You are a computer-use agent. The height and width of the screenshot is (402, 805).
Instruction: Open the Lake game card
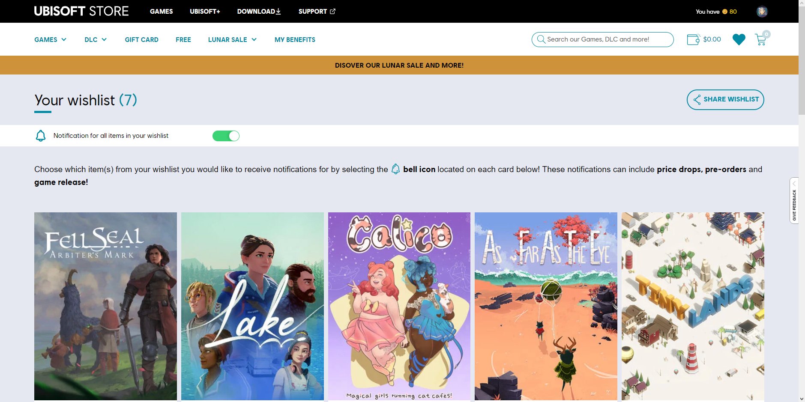tap(252, 306)
